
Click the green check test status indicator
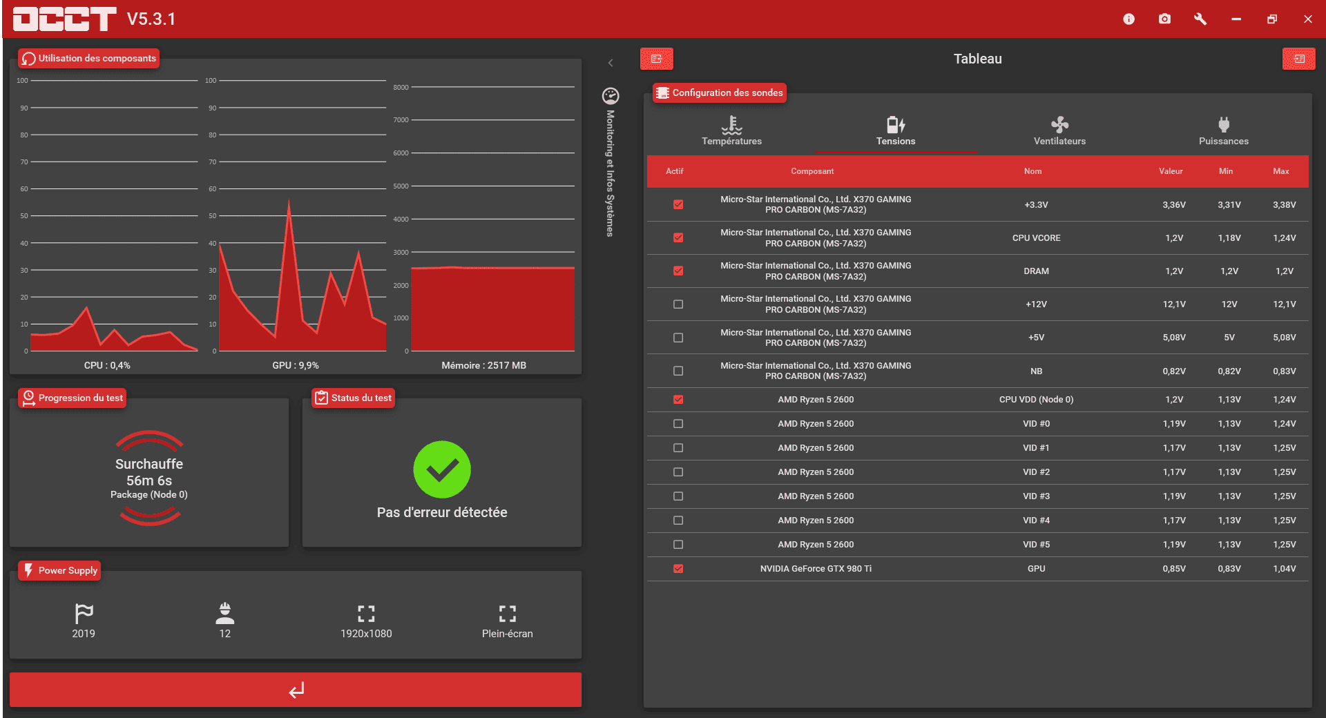coord(442,469)
